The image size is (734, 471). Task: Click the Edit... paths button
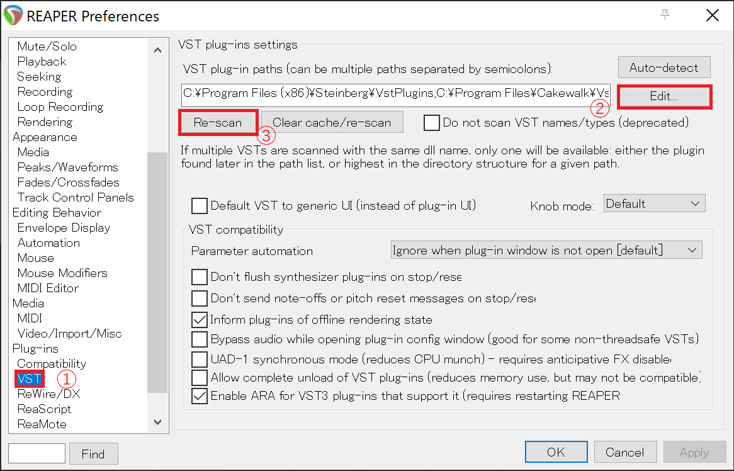coord(663,96)
